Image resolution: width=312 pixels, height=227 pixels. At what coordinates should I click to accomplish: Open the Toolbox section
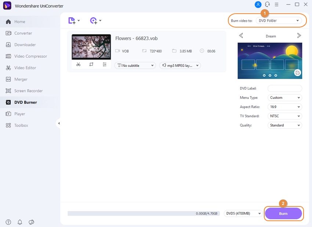(30, 126)
